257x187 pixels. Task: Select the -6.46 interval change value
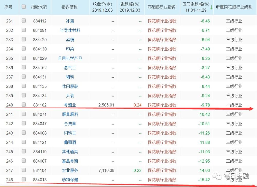pyautogui.click(x=205, y=21)
